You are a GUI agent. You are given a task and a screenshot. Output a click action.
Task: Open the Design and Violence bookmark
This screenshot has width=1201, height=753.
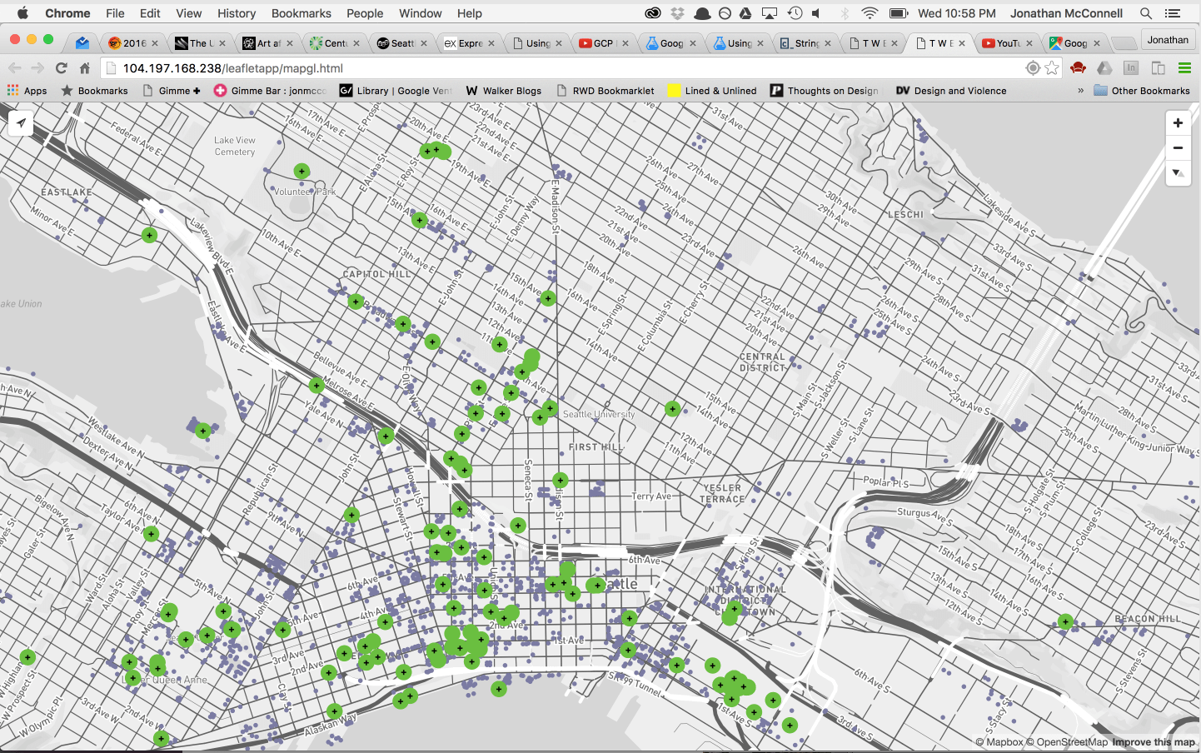[x=950, y=91]
